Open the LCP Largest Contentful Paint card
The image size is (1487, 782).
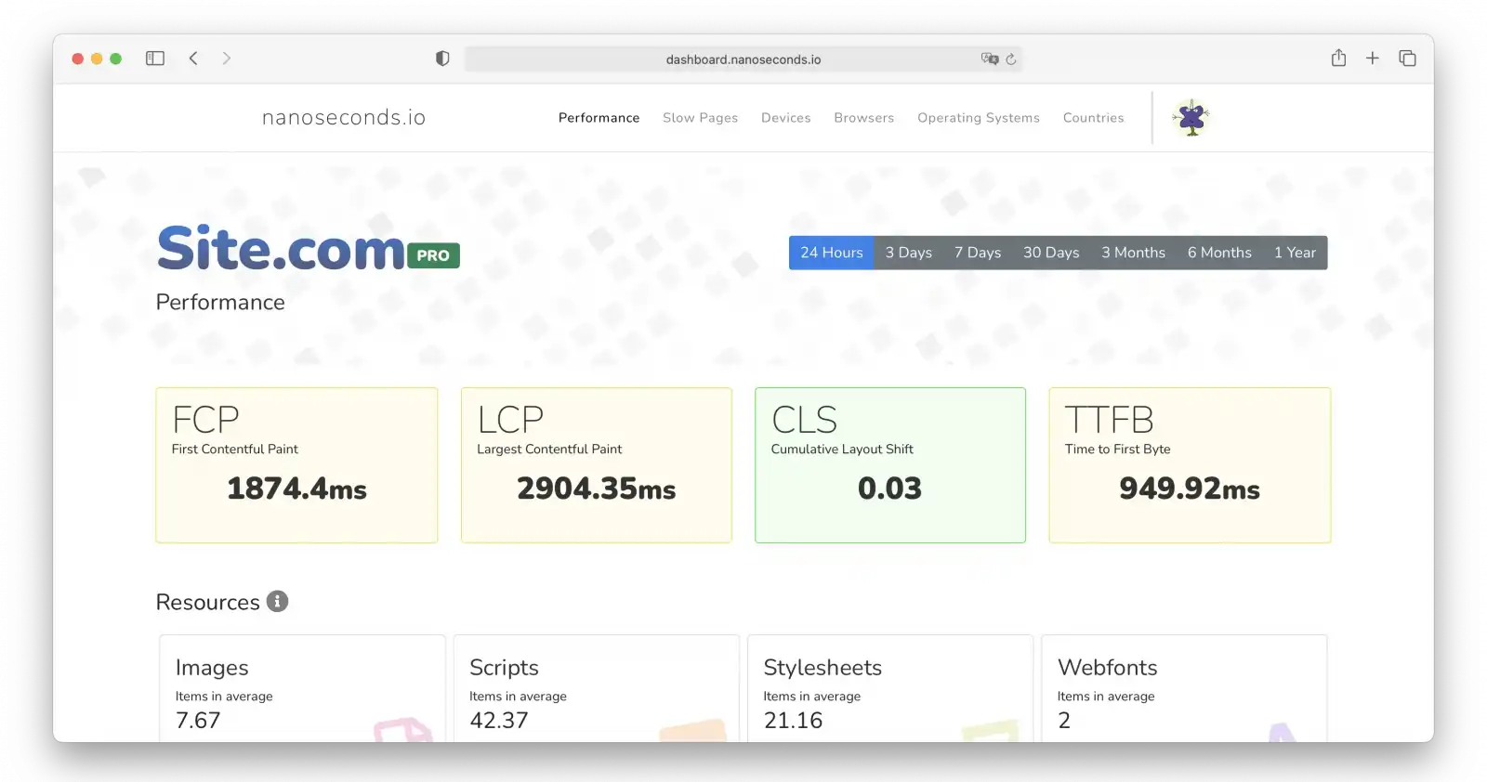[597, 465]
